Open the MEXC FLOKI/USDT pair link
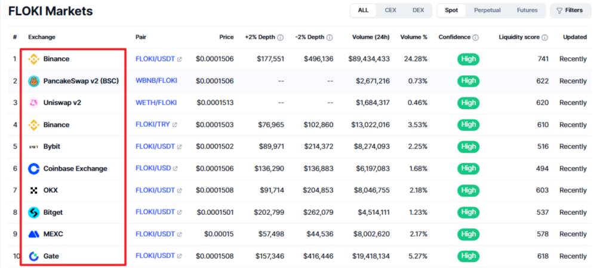The height and width of the screenshot is (268, 597). 155,234
